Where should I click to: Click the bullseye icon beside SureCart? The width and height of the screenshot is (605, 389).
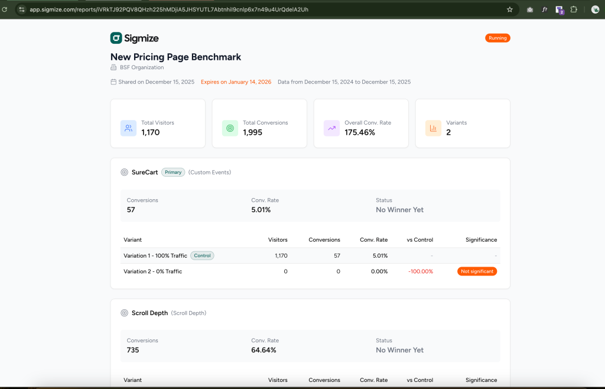tap(124, 172)
